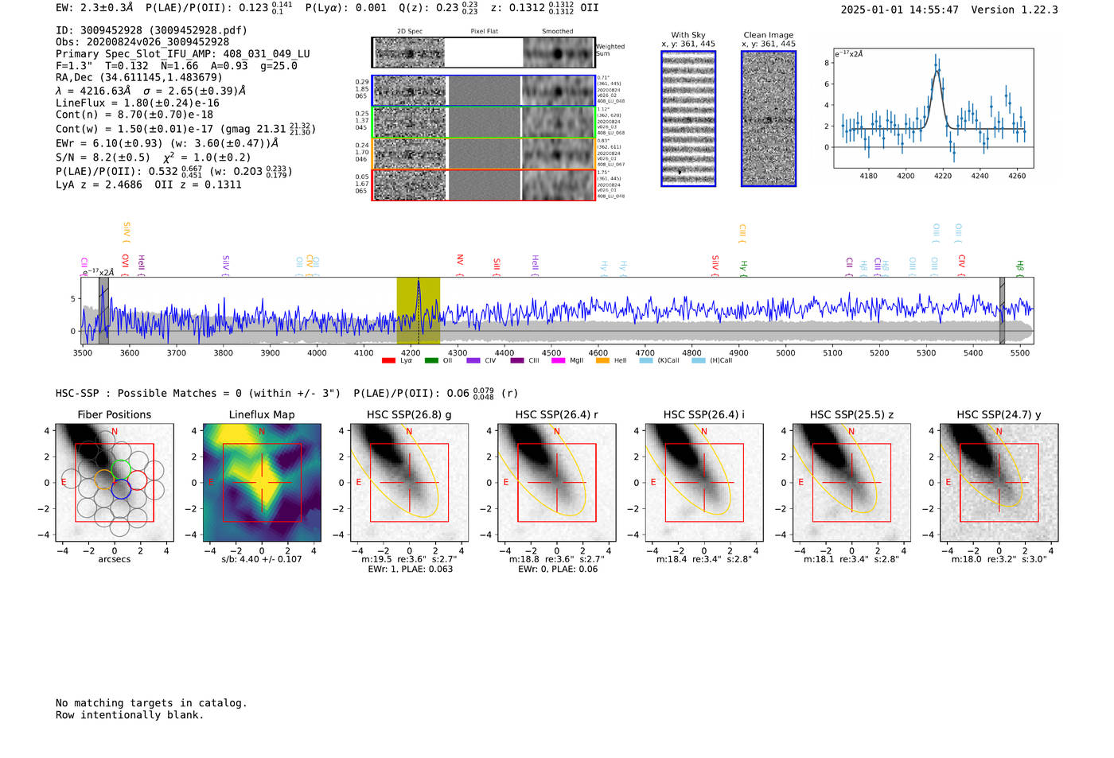Click the 'm:18.0 re:3.2" s:3.0"' caption
The image size is (1114, 758).
[x=999, y=559]
